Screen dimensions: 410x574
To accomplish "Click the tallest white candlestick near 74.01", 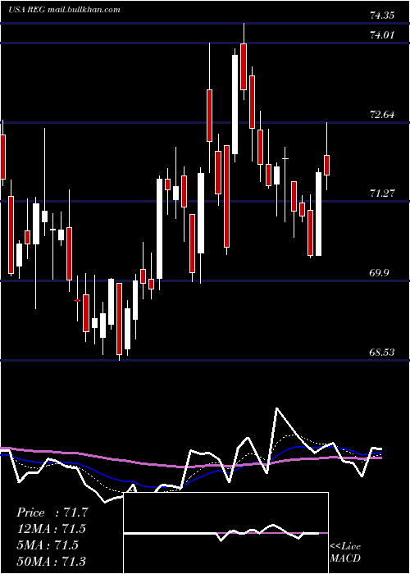I will point(235,104).
